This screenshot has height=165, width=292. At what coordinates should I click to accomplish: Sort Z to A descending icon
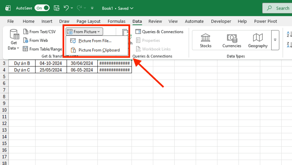(289, 45)
